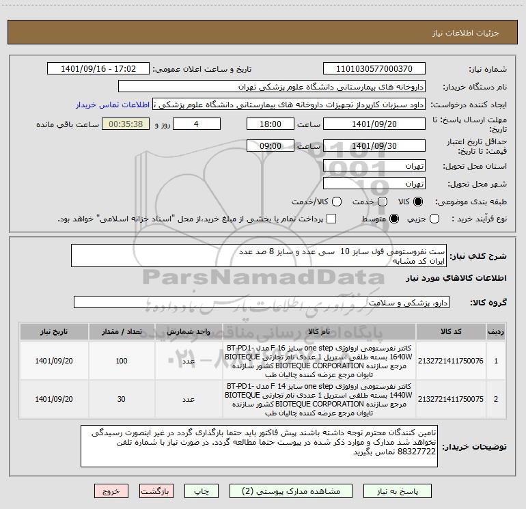Click the response deadline date 1401/09/20 field
Viewport: 526px width, 509px height.
(x=374, y=124)
